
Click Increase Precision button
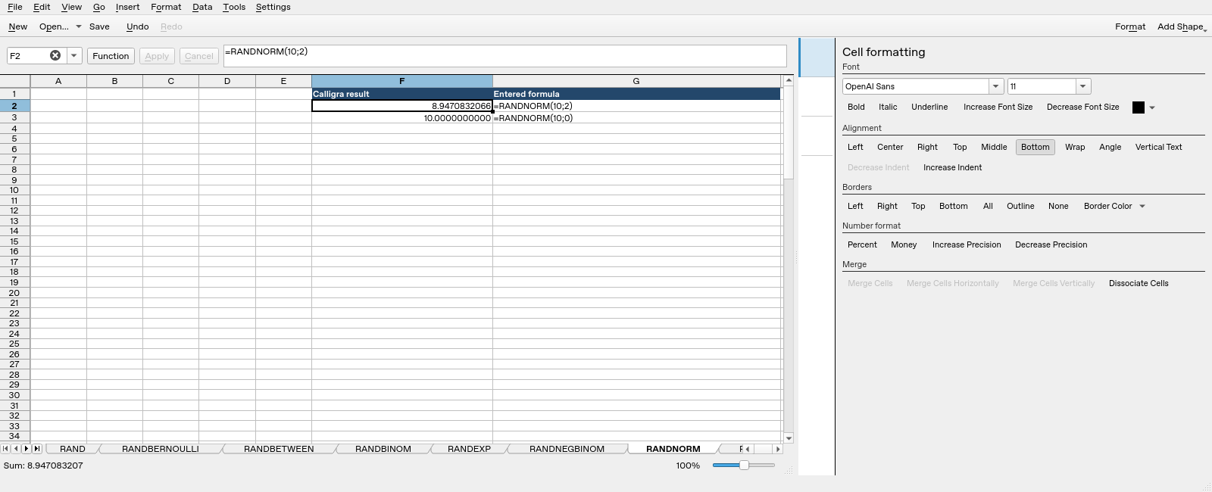point(966,244)
